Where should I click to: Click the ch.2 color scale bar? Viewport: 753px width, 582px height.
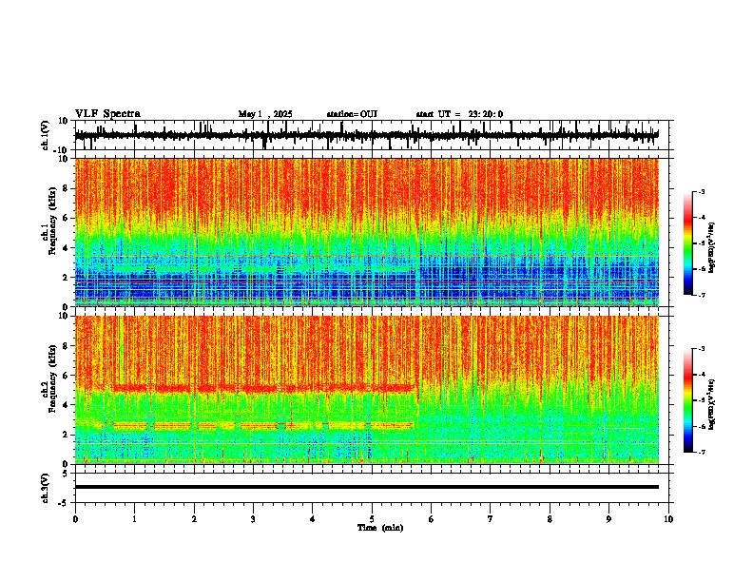[x=688, y=400]
